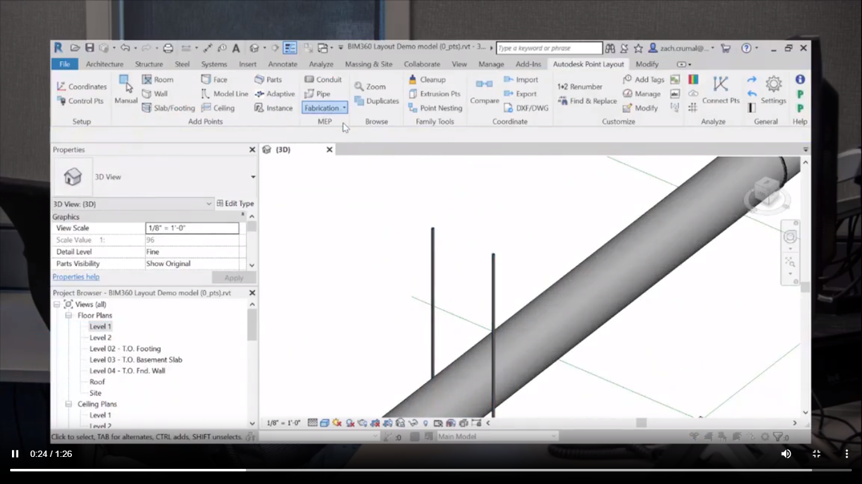Add points by Wall

tap(155, 94)
